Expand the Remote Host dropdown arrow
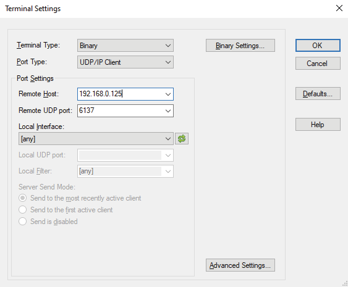 (x=168, y=94)
